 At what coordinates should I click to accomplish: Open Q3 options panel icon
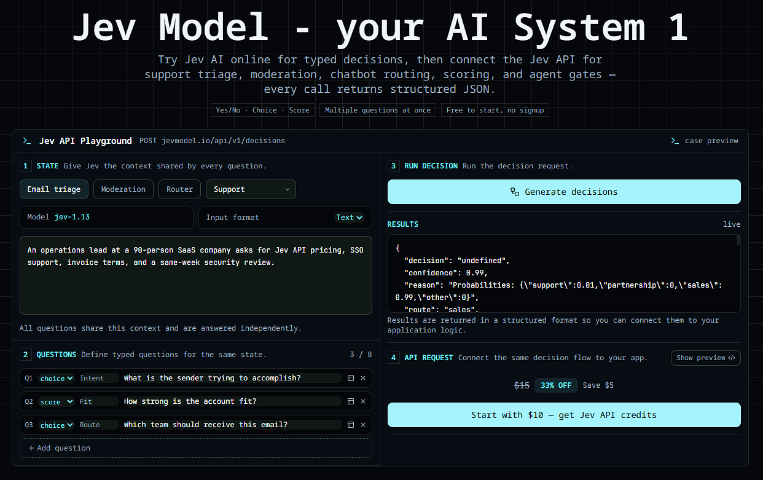(x=351, y=425)
